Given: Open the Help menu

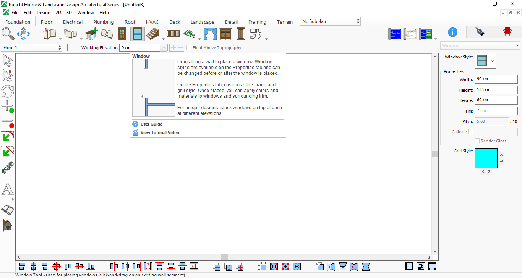Looking at the screenshot, I should (x=104, y=13).
